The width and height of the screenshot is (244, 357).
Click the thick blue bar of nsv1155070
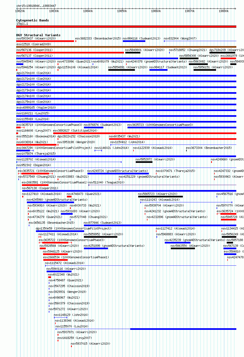[183, 329]
